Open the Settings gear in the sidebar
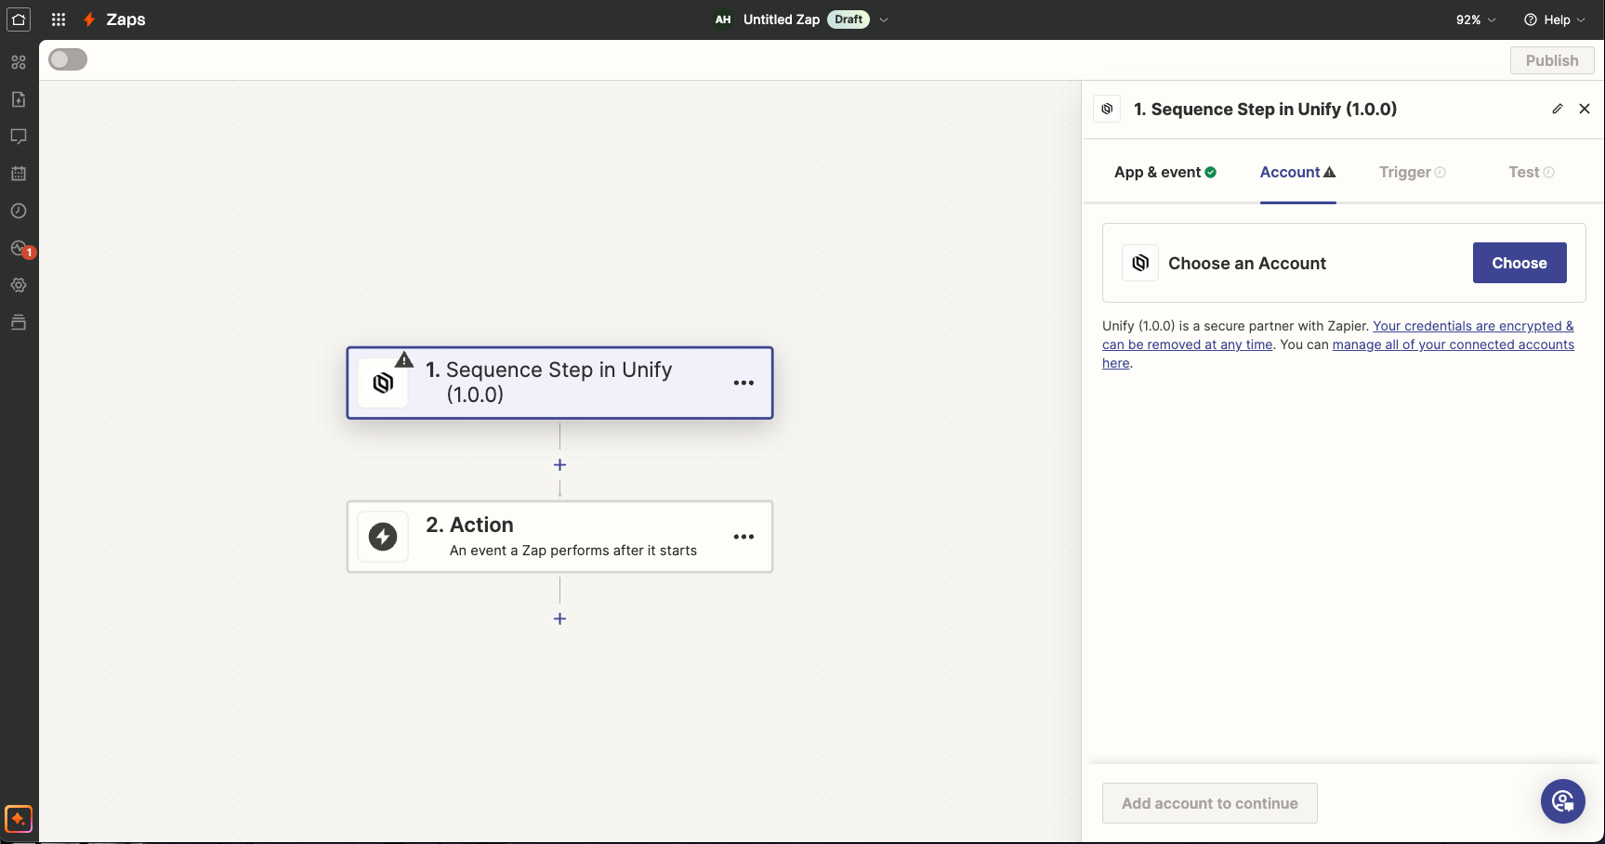 pos(19,285)
